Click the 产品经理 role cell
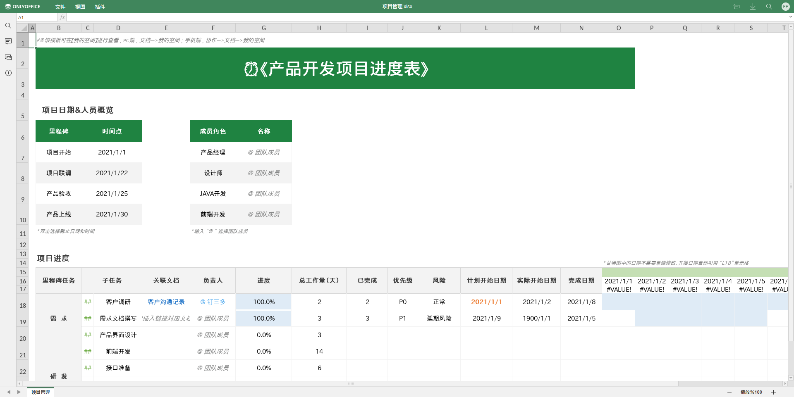 click(213, 152)
